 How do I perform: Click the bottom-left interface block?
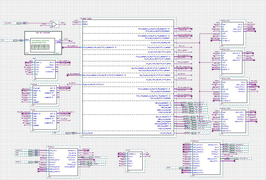63,162
